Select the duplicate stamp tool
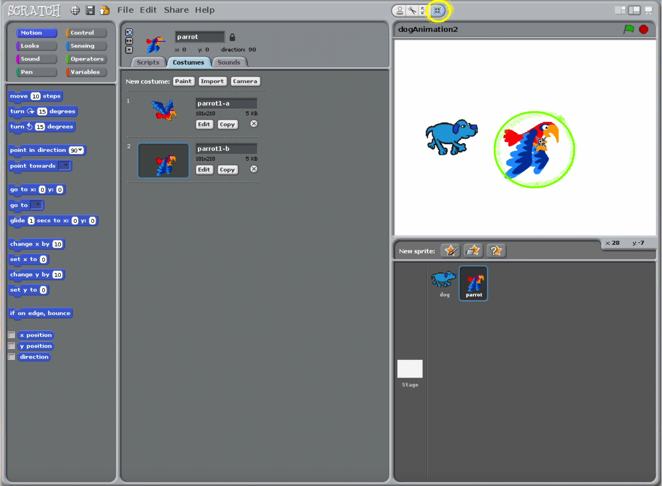 click(399, 11)
